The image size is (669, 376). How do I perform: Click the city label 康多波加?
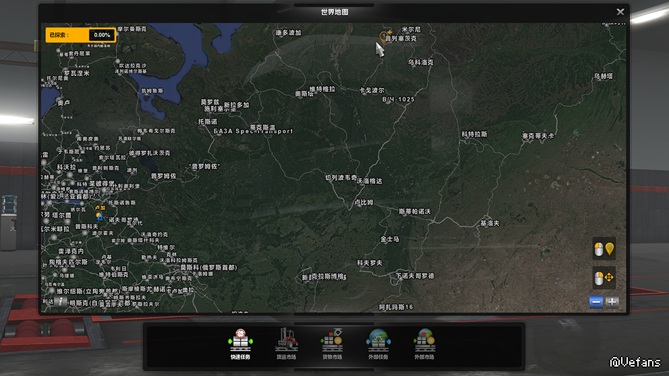(288, 32)
